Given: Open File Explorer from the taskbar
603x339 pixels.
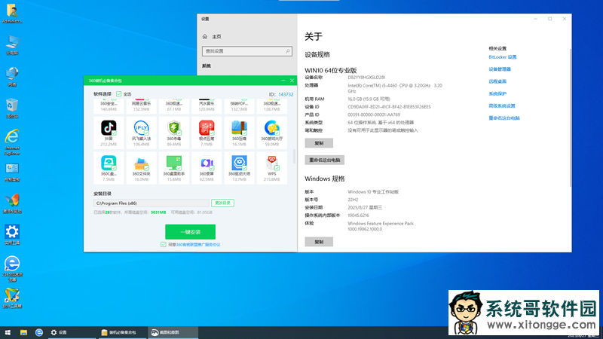Looking at the screenshot, I should (23, 332).
